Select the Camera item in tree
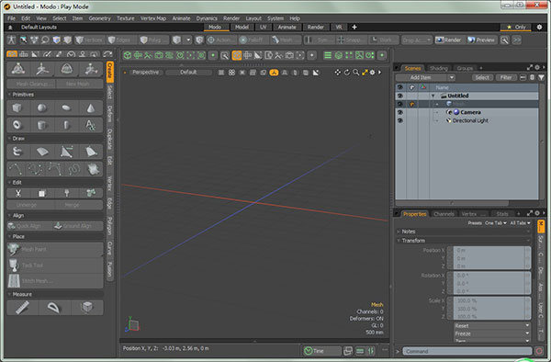This screenshot has height=362, width=551. point(470,112)
